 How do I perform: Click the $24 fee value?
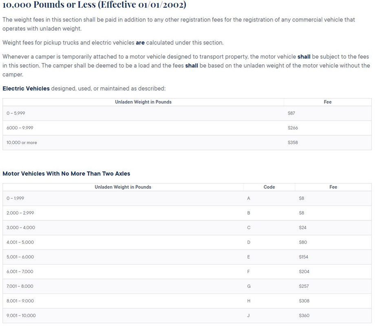[x=303, y=228]
